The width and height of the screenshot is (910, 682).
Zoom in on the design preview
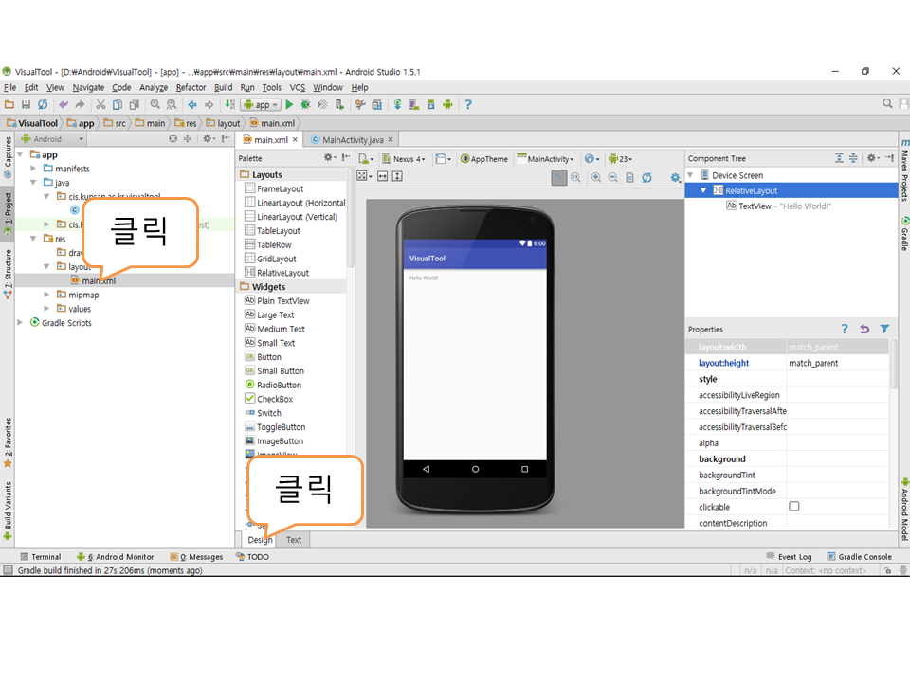pyautogui.click(x=596, y=177)
